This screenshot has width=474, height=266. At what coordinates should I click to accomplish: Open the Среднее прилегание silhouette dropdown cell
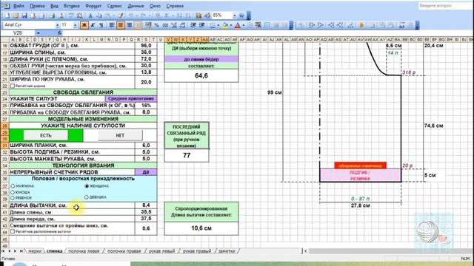coord(131,98)
